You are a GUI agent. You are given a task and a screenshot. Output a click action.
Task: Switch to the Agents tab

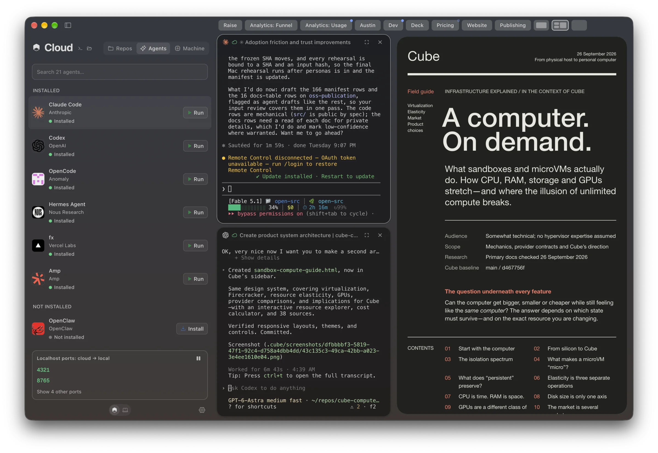pyautogui.click(x=153, y=48)
